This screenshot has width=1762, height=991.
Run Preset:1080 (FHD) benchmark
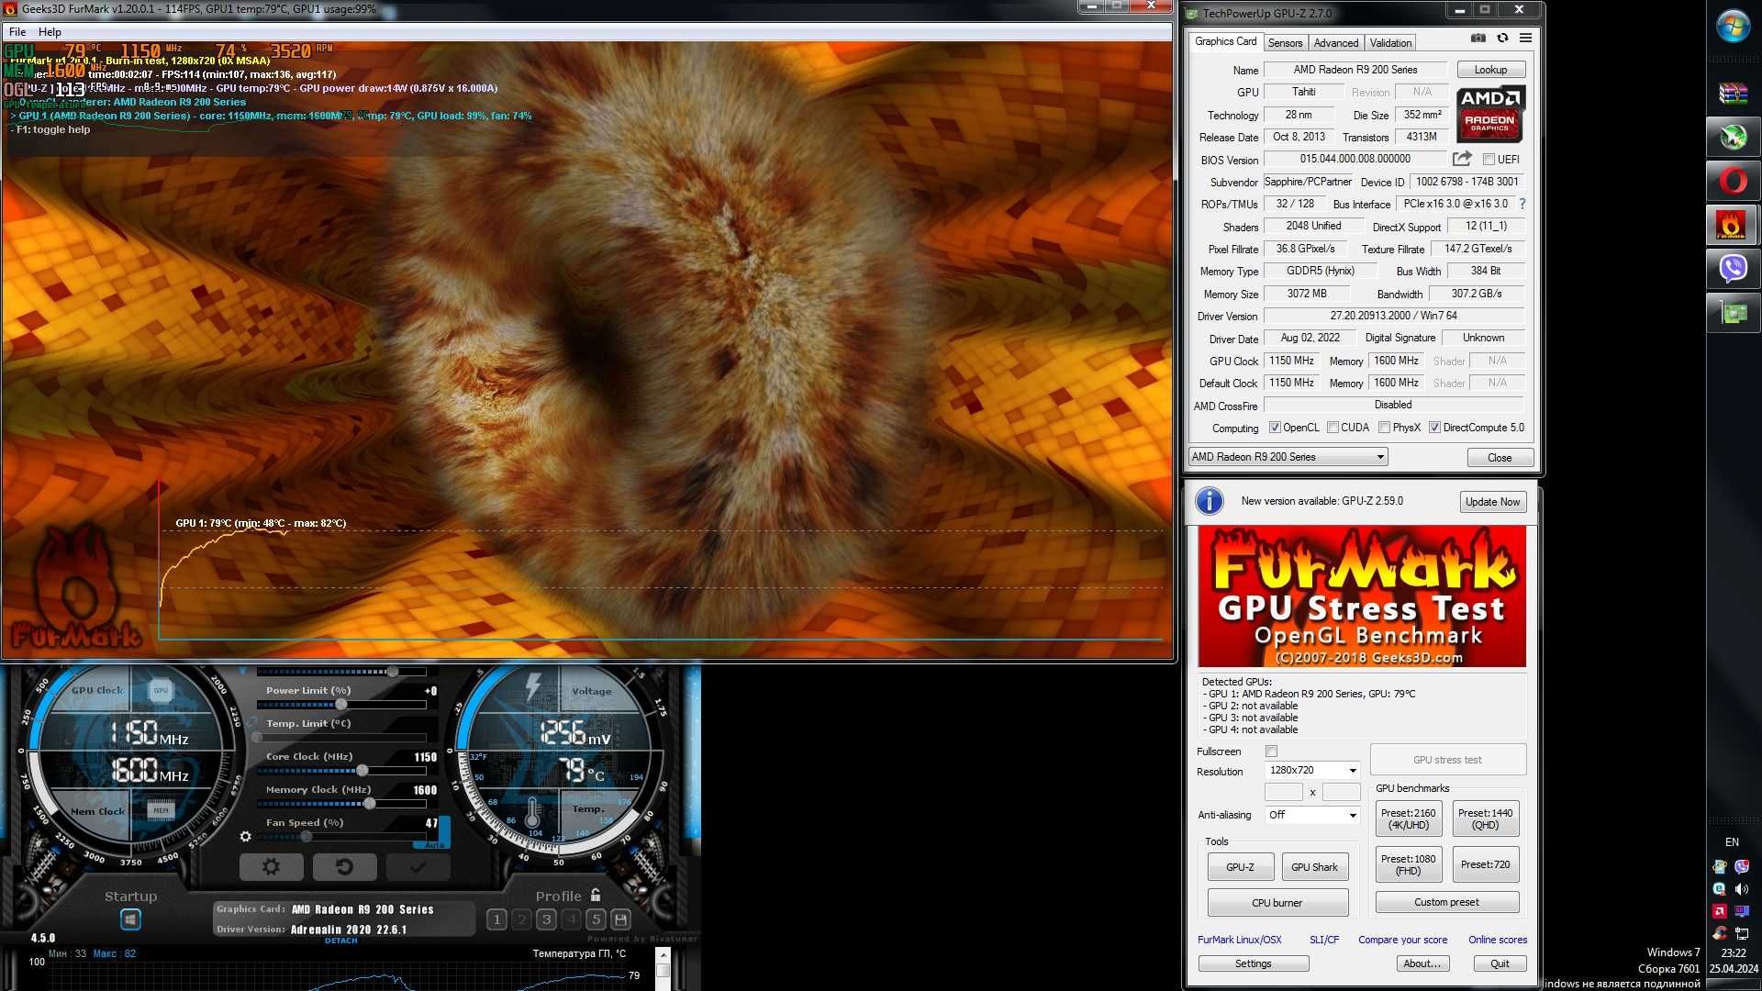click(1408, 865)
